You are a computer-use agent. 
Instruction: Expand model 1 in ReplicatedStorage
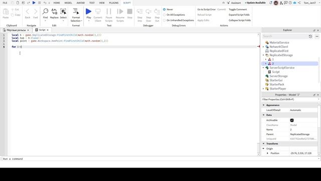(x=266, y=59)
